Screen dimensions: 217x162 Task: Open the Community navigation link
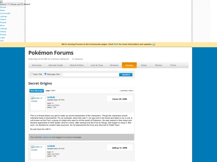[x=5, y=13]
